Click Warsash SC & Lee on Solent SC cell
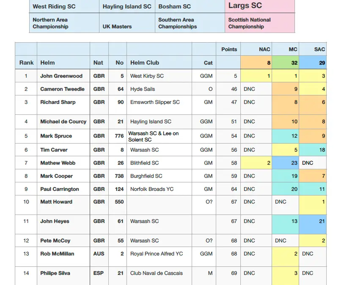 (159, 136)
